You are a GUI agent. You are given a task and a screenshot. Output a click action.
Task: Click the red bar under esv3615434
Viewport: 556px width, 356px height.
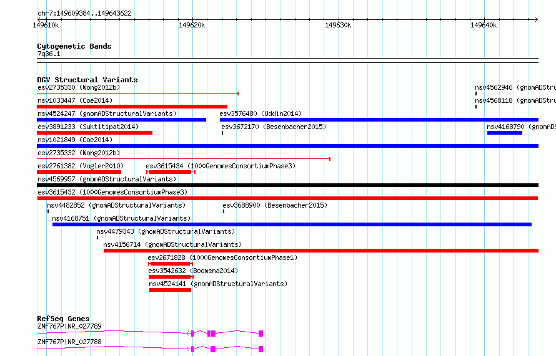(171, 172)
